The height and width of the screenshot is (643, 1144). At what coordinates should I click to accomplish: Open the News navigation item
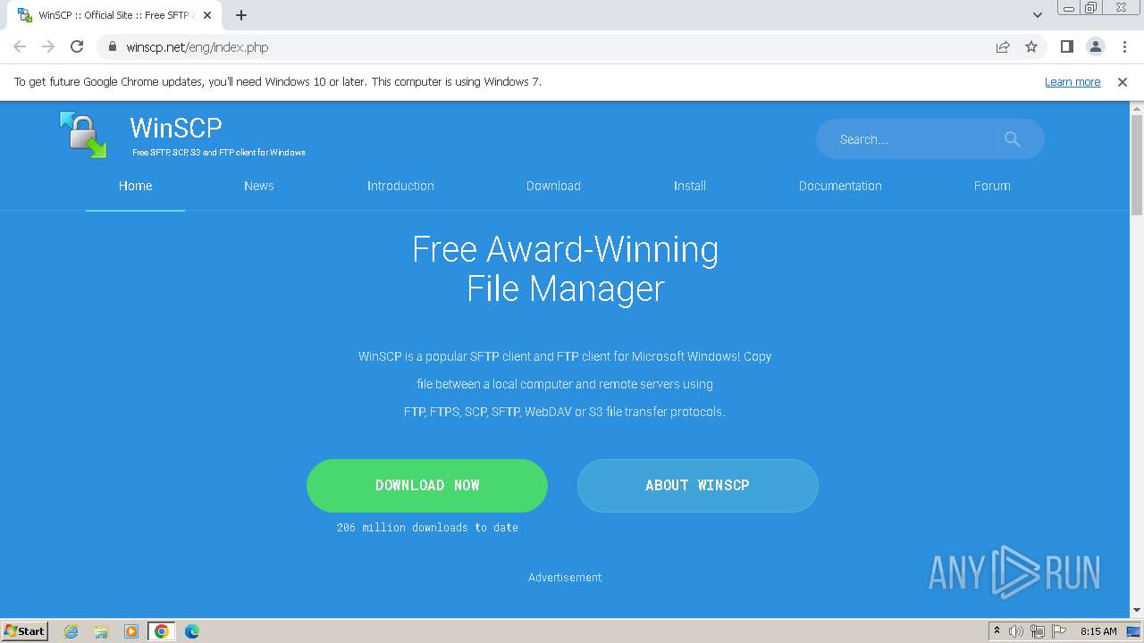259,186
